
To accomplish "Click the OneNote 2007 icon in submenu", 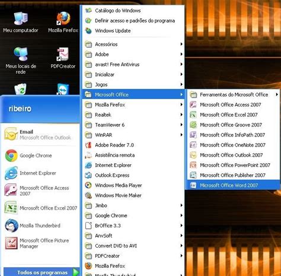I will pyautogui.click(x=193, y=145).
